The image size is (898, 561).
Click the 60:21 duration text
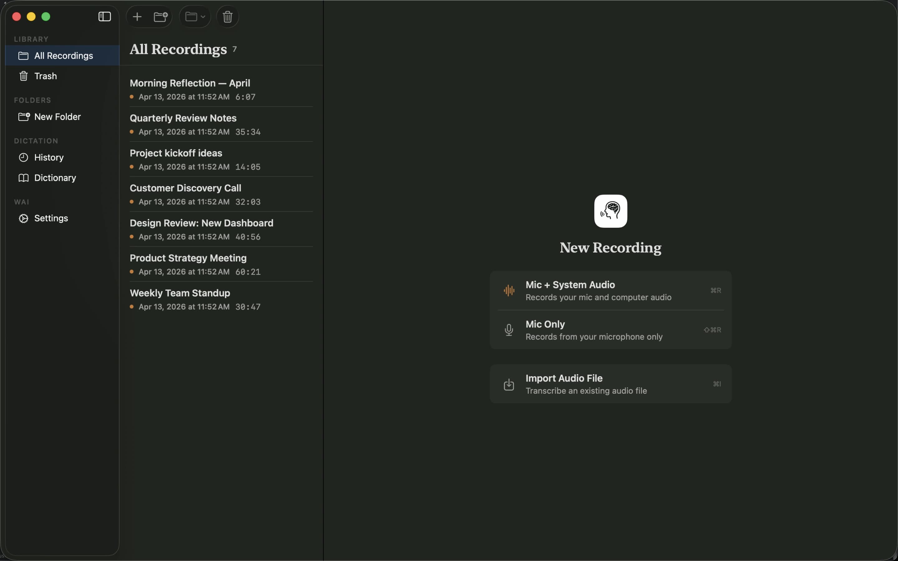(248, 272)
